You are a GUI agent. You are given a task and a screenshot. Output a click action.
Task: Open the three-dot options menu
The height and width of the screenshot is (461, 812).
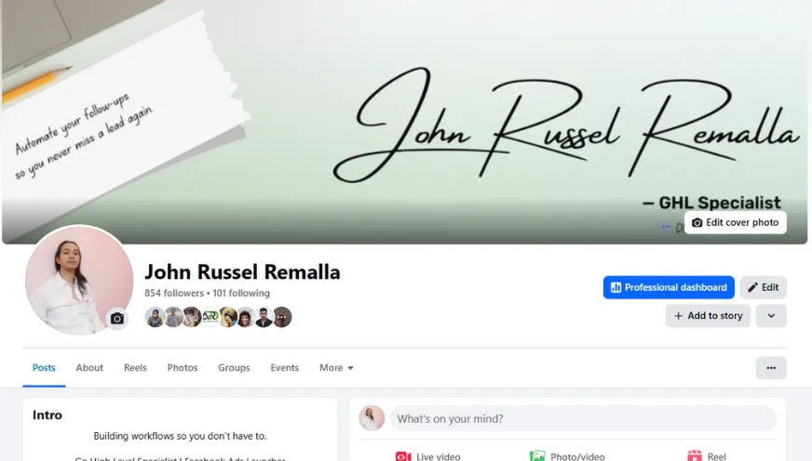[771, 368]
